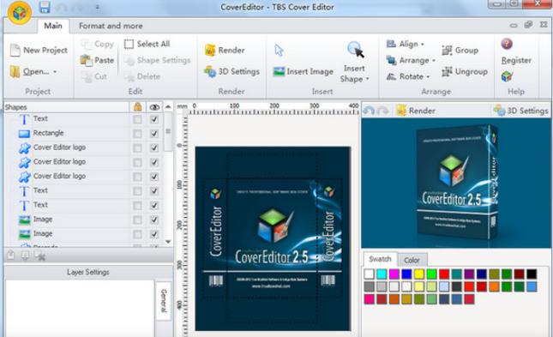This screenshot has height=337, width=553.
Task: Select the arrow pointer tool
Action: (x=279, y=51)
